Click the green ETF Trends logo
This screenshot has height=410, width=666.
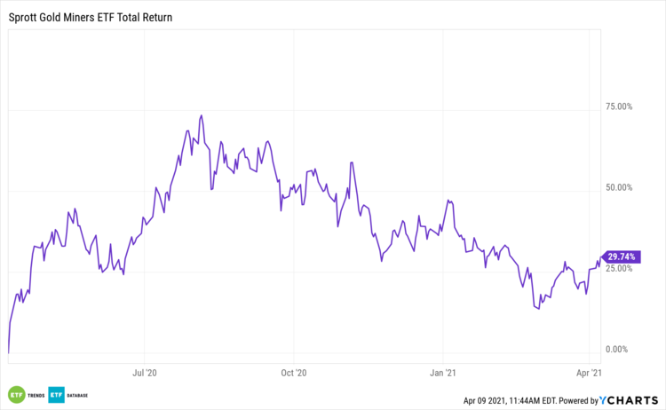pos(16,395)
